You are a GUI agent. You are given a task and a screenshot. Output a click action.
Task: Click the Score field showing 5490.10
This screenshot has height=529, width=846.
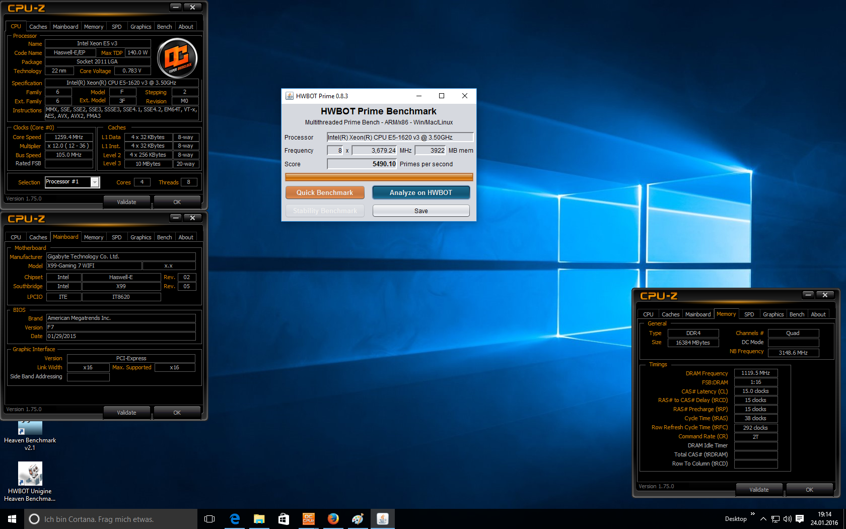click(362, 164)
